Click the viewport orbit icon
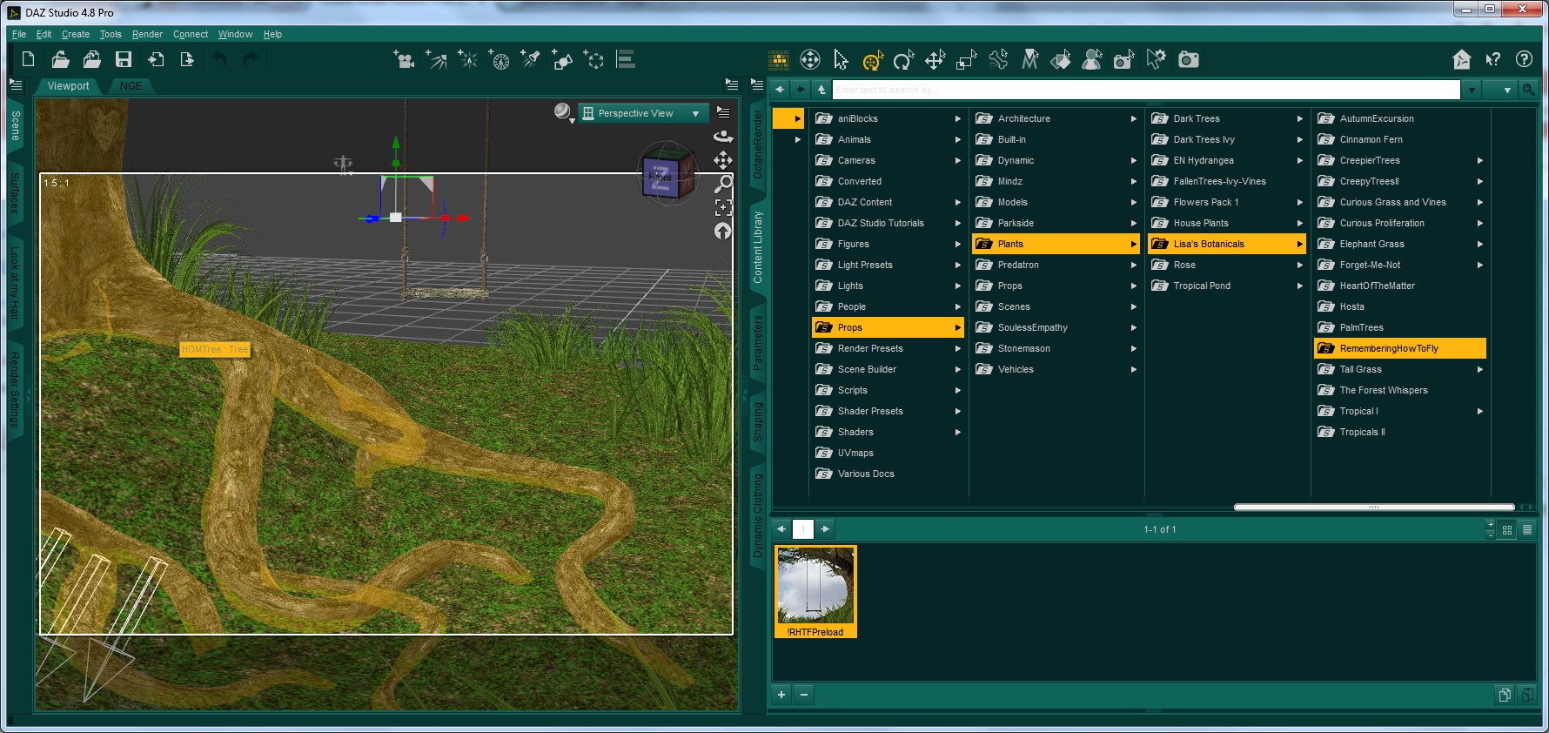The image size is (1549, 733). coord(723,136)
